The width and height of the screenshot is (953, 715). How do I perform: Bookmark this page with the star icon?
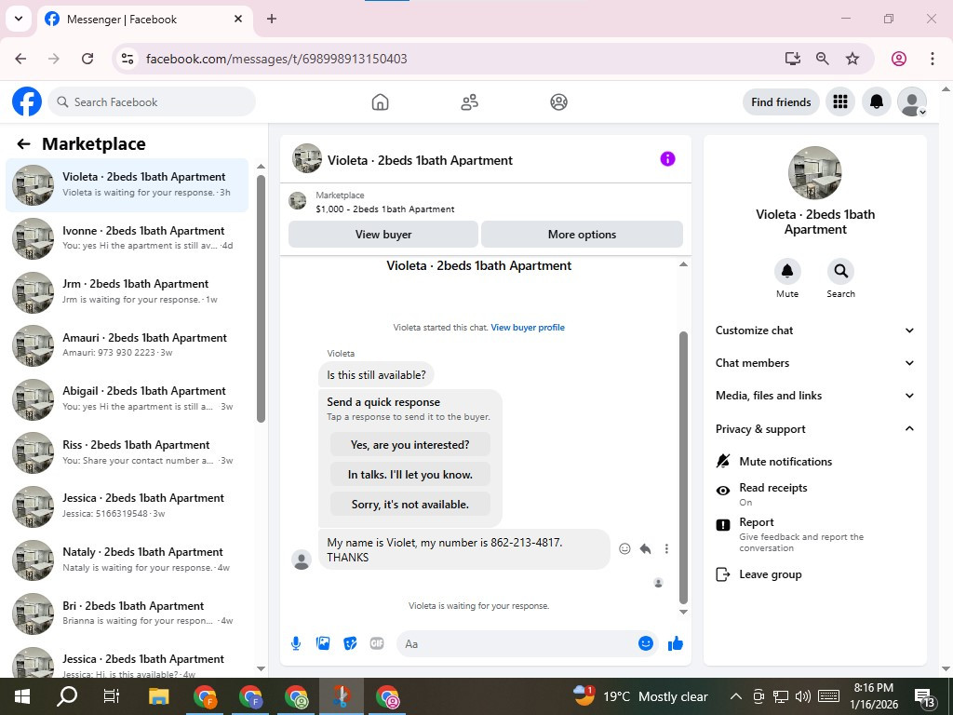tap(852, 59)
